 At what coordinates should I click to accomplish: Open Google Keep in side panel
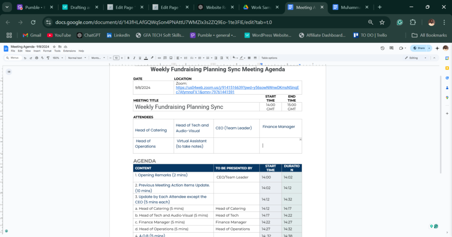tap(447, 68)
